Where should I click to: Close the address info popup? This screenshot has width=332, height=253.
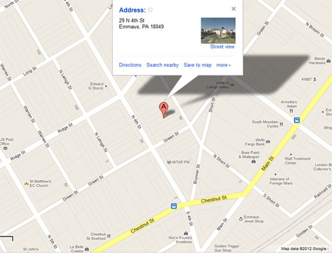234,9
